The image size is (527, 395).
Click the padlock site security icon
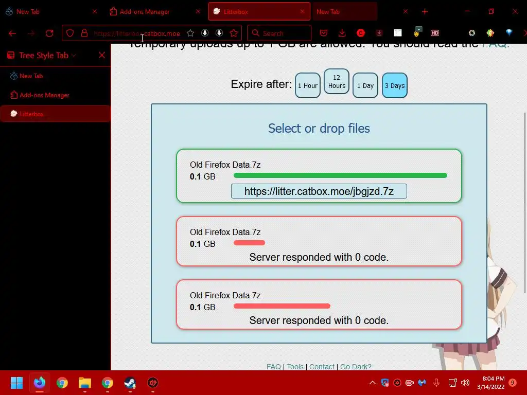point(84,33)
